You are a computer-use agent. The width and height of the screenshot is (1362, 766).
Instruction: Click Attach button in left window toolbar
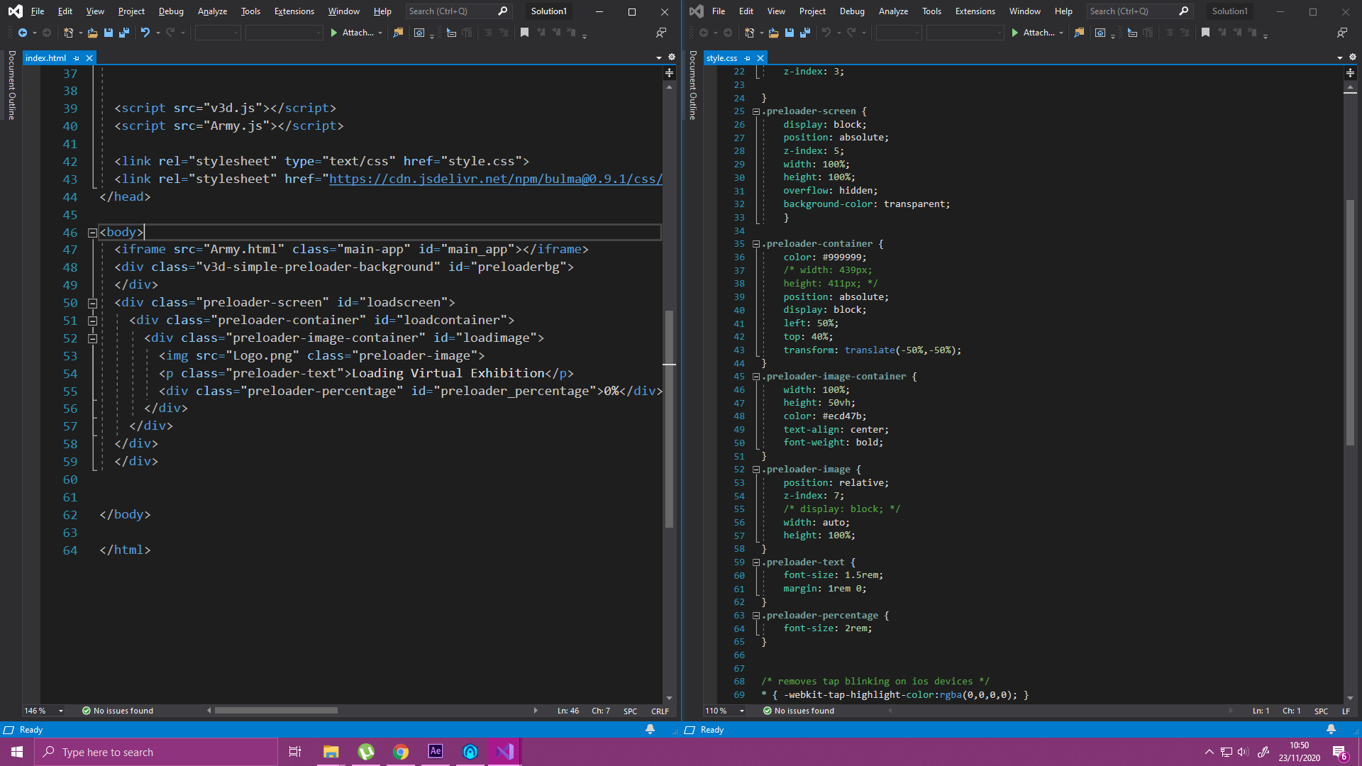point(353,33)
